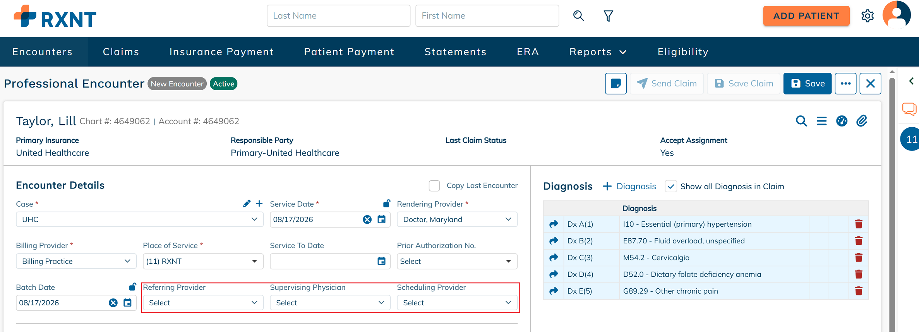
Task: Click the Send Claim button
Action: 667,84
